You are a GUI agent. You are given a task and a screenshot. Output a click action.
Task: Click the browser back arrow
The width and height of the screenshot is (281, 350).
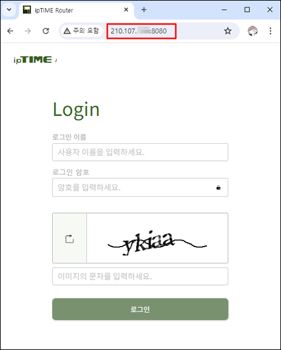pyautogui.click(x=10, y=31)
